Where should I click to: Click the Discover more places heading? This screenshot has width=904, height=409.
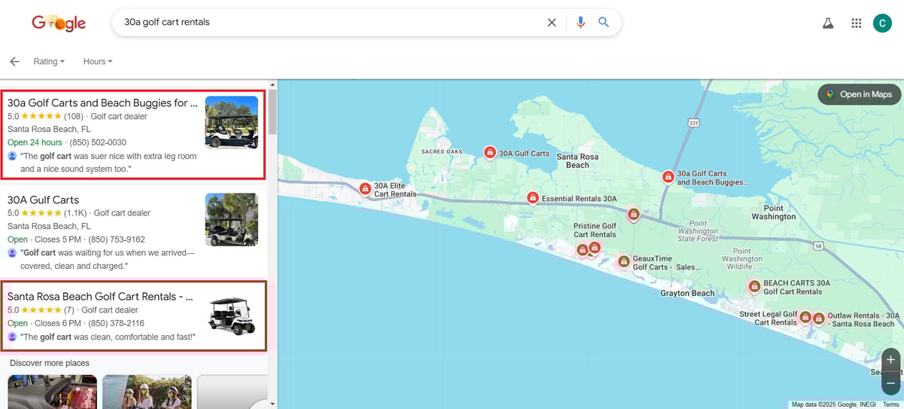[50, 363]
